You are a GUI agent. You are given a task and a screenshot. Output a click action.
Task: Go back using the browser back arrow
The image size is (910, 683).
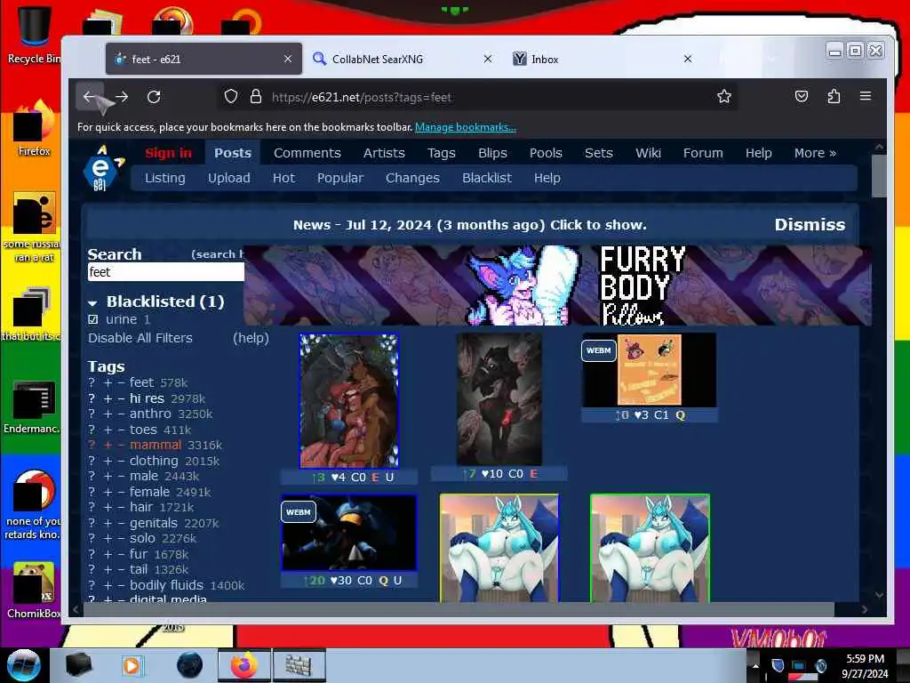[90, 97]
